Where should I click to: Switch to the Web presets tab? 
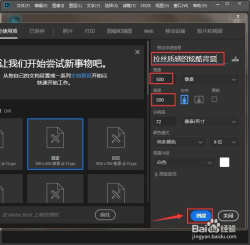pyautogui.click(x=148, y=31)
